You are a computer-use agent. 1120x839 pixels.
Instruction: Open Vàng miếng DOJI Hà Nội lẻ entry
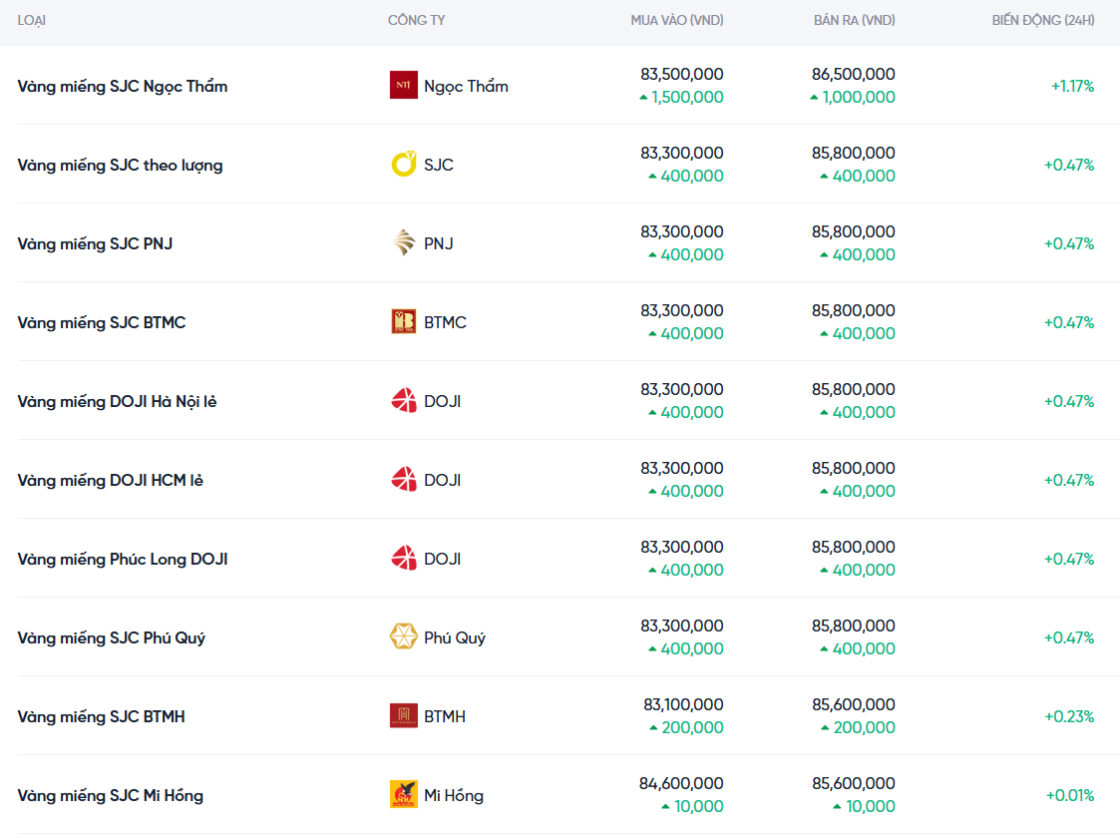[117, 402]
